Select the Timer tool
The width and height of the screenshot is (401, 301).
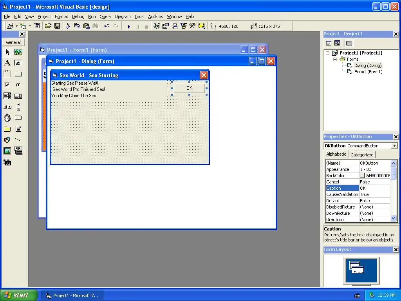click(7, 118)
